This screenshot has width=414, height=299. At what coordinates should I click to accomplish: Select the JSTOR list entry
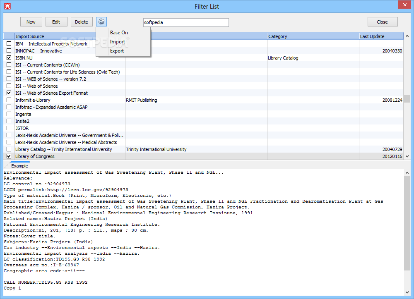[x=22, y=128]
